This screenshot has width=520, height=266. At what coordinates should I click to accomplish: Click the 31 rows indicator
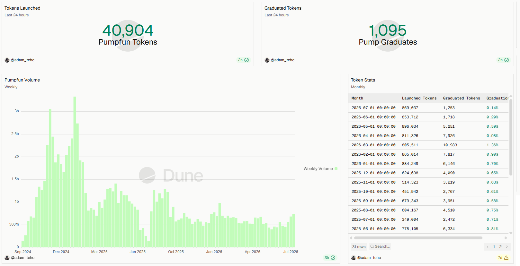(359, 247)
